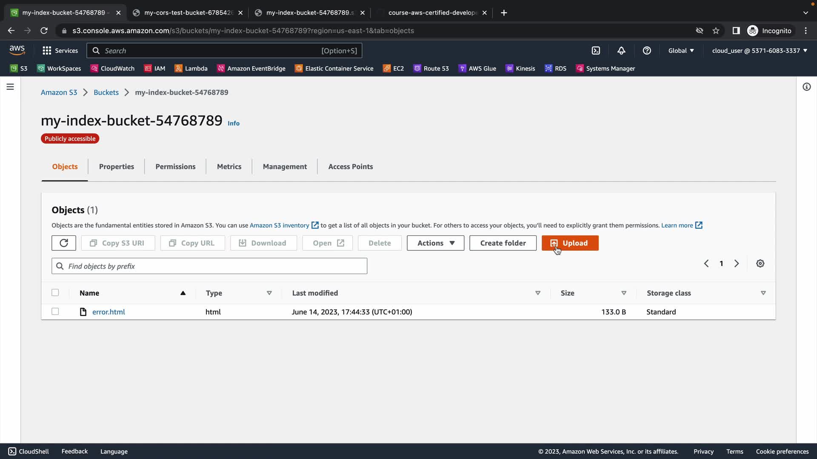
Task: Click the Lambda shortcut in favorites bar
Action: tap(191, 68)
